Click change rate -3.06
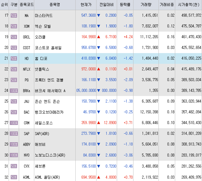This screenshot has width=202, height=181. coord(128,155)
